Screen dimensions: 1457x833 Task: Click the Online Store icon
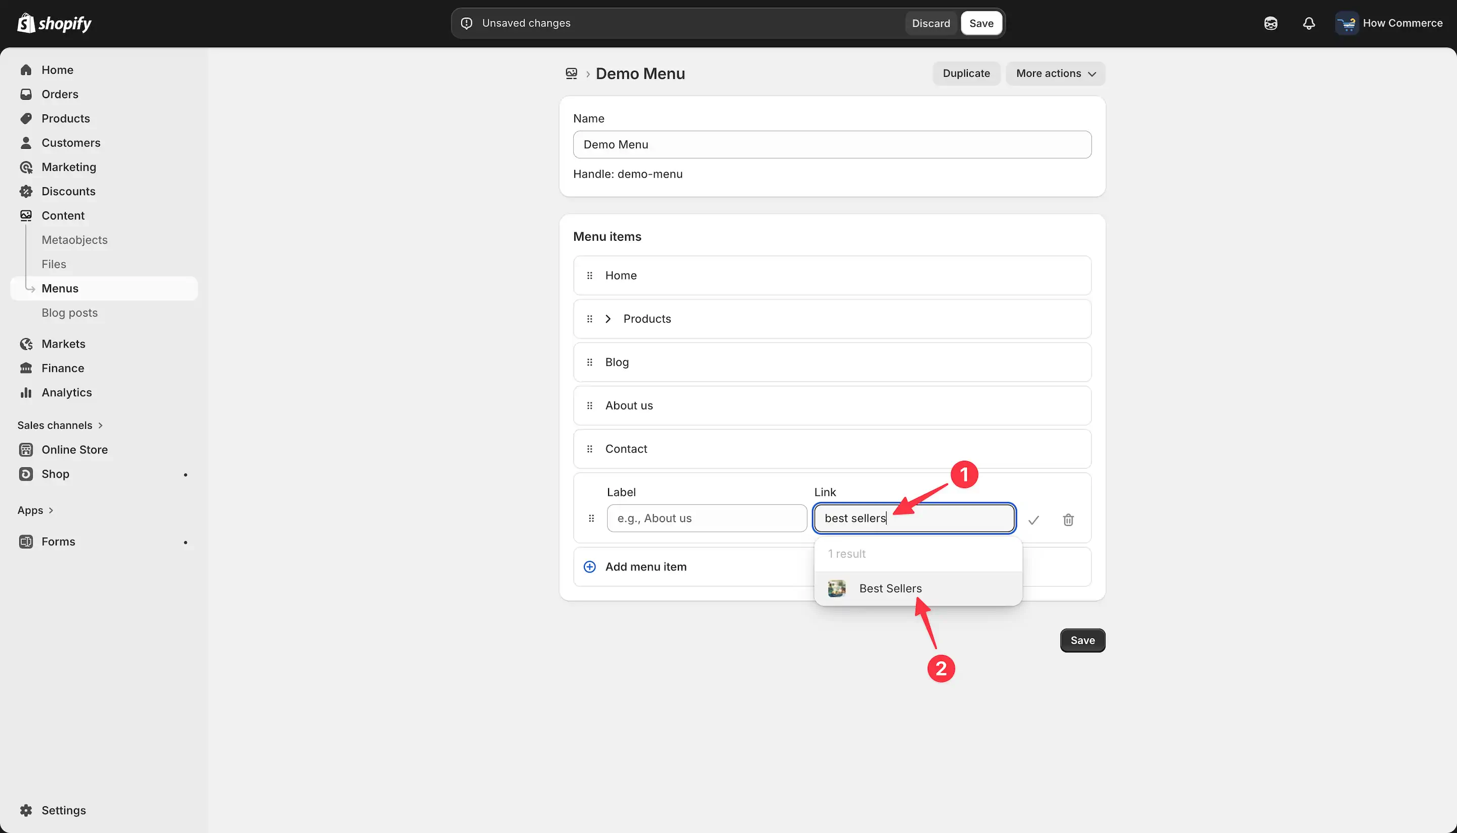tap(26, 450)
